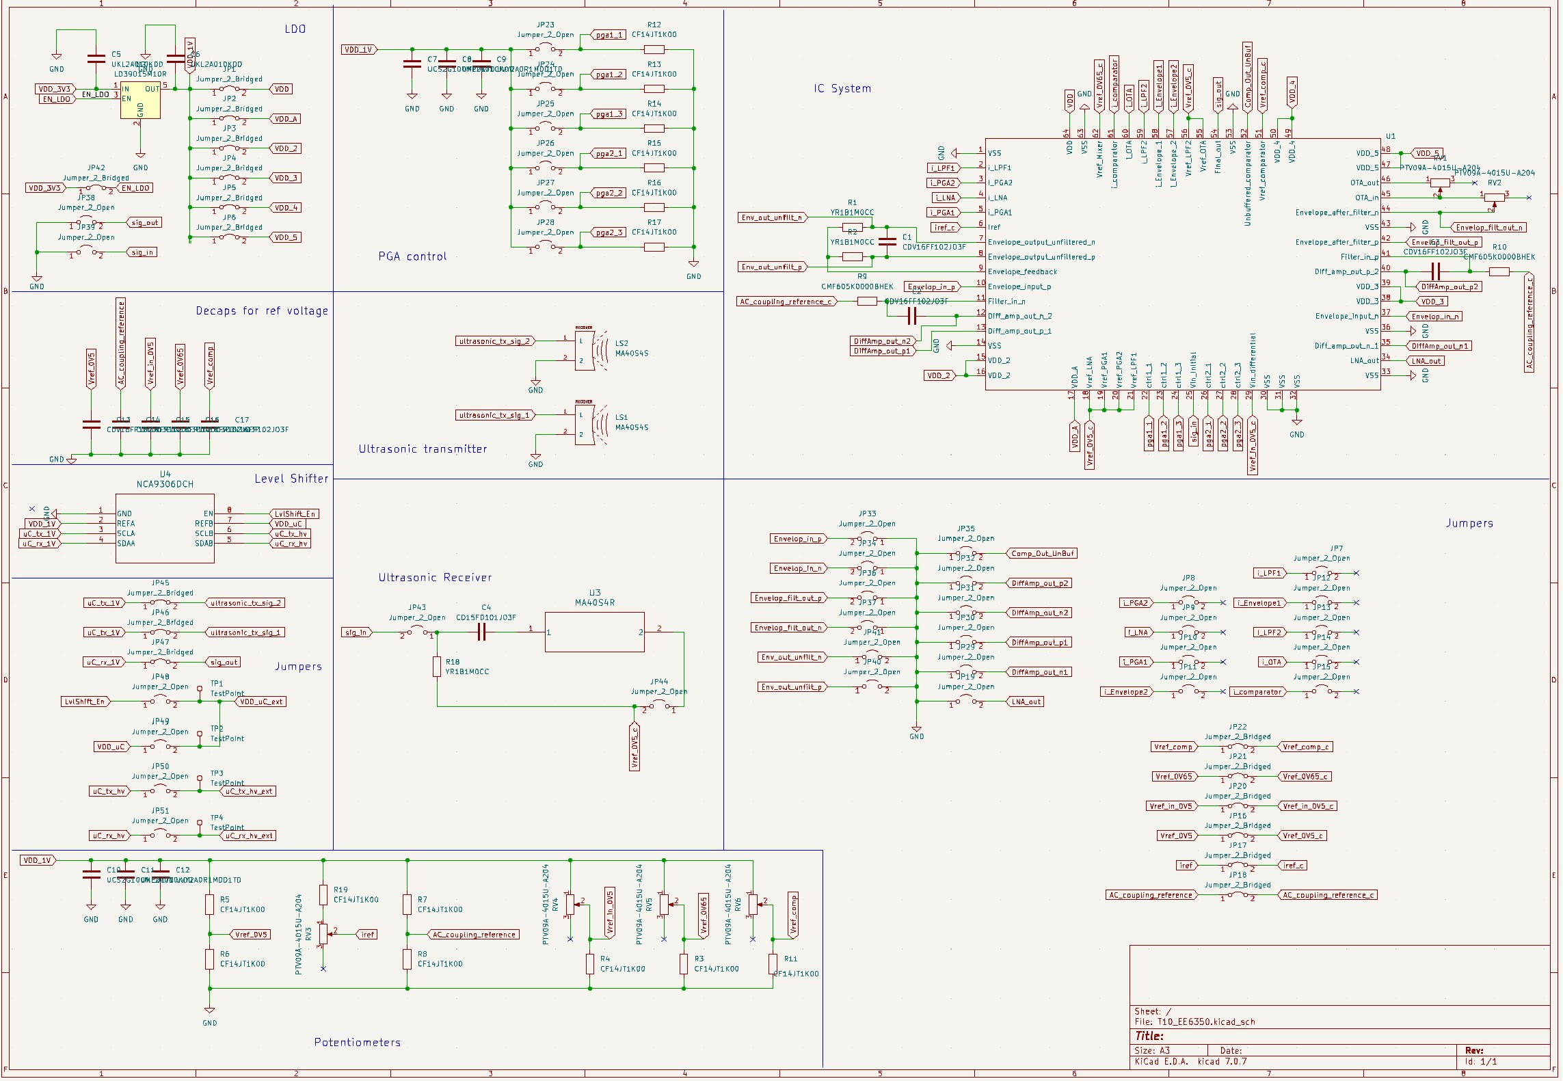Screen dimensions: 1563x1081
Task: Select the PGA control section title
Action: tap(412, 256)
